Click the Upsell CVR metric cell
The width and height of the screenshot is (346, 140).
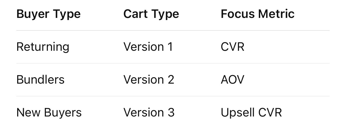click(251, 112)
